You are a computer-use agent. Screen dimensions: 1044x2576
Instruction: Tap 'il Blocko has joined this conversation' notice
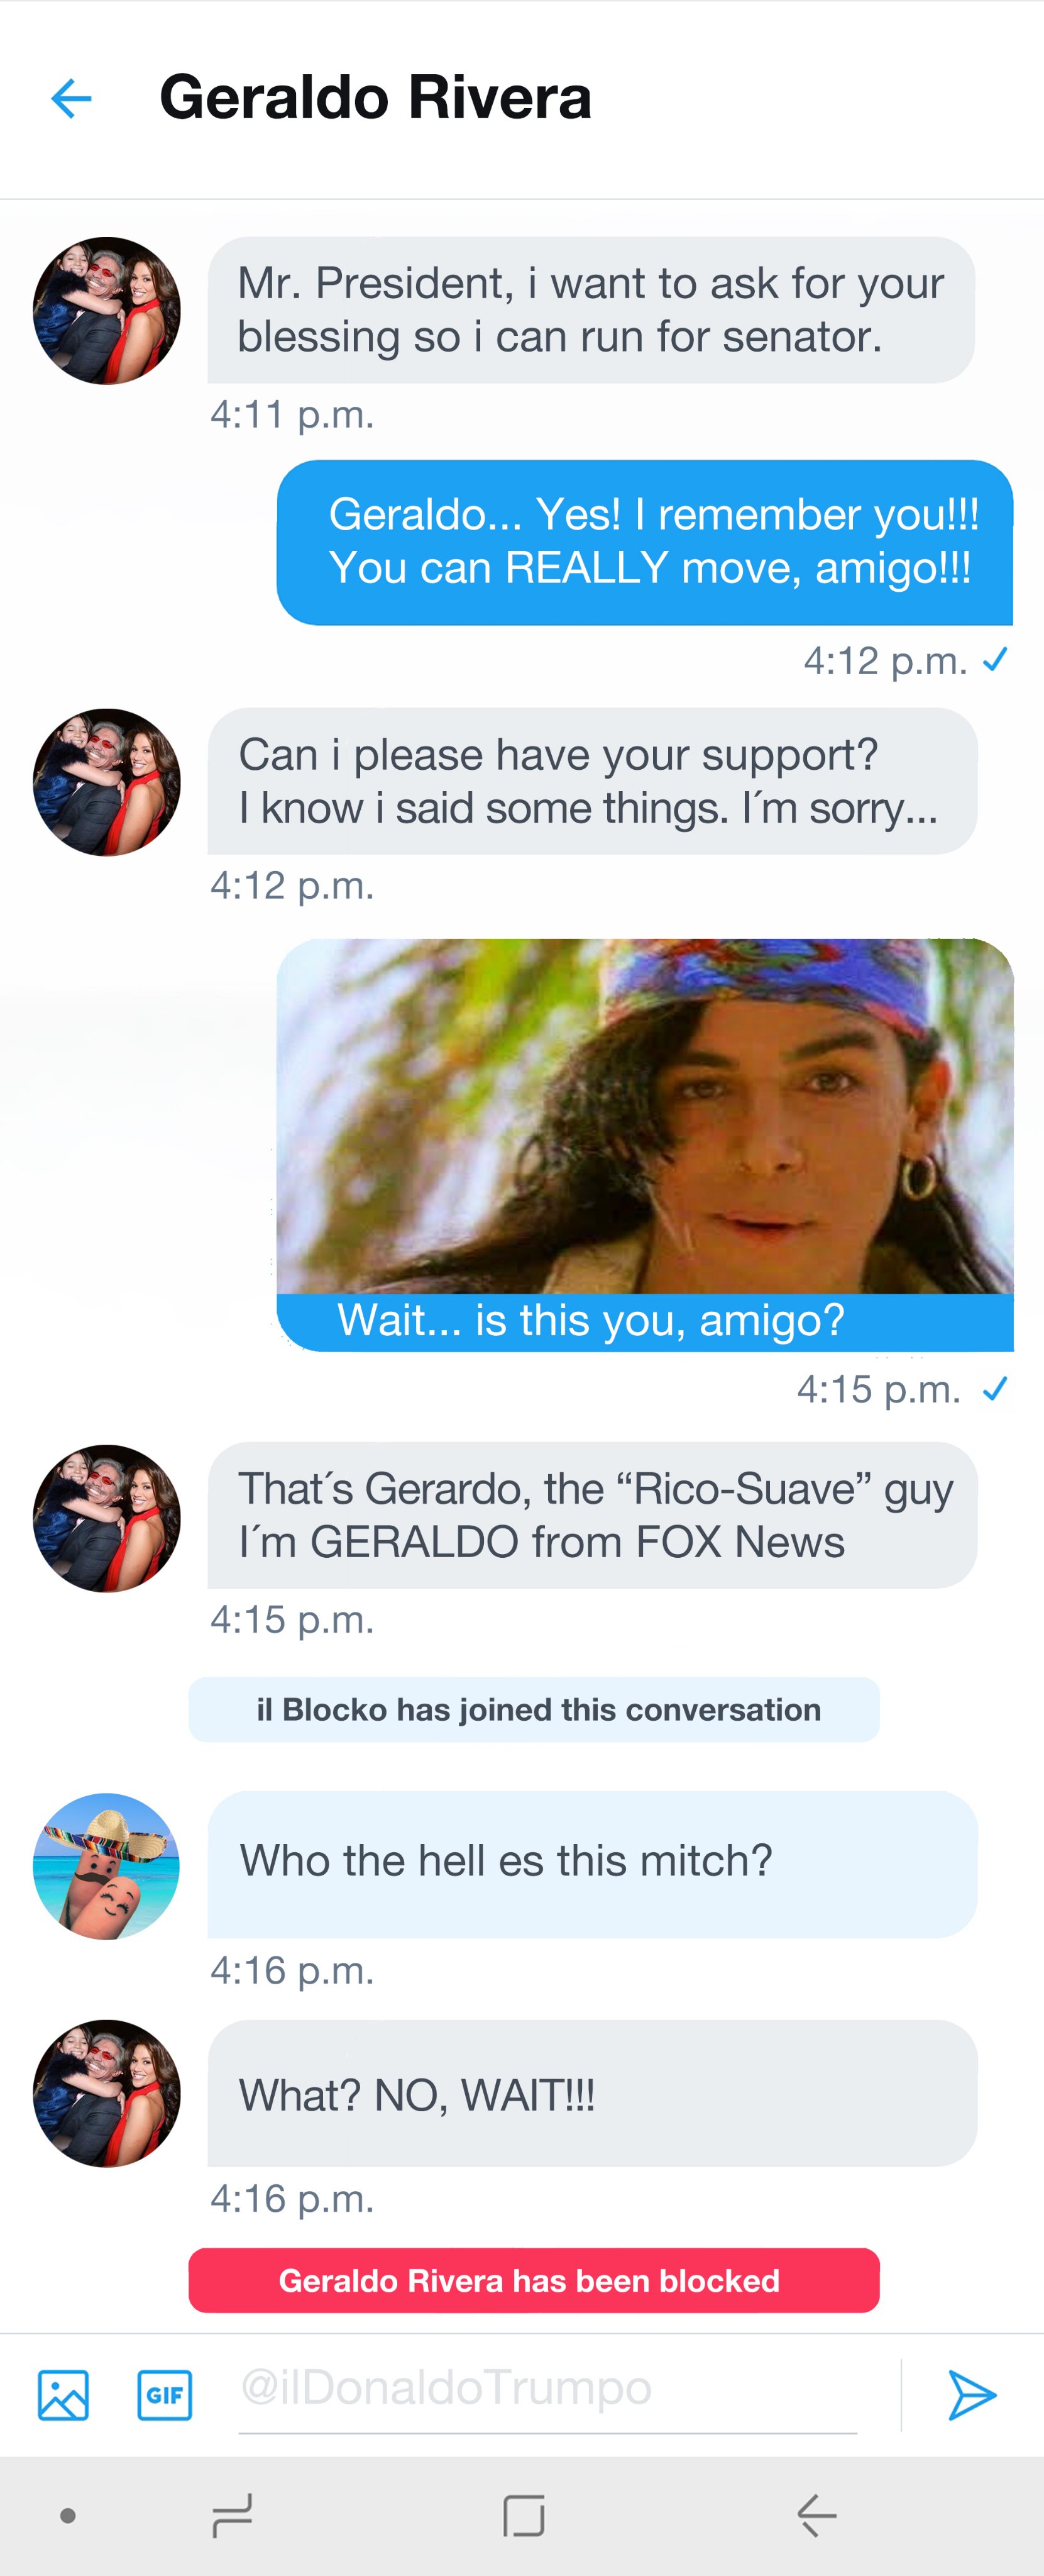pos(534,1709)
